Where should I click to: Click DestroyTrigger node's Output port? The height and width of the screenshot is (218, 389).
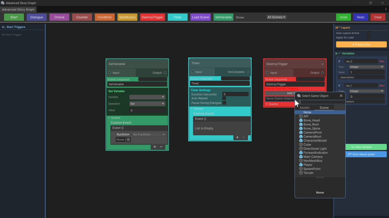pyautogui.click(x=323, y=73)
